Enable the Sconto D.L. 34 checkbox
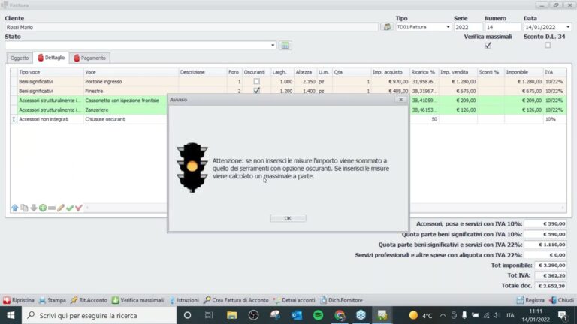The image size is (577, 324). coord(548,45)
